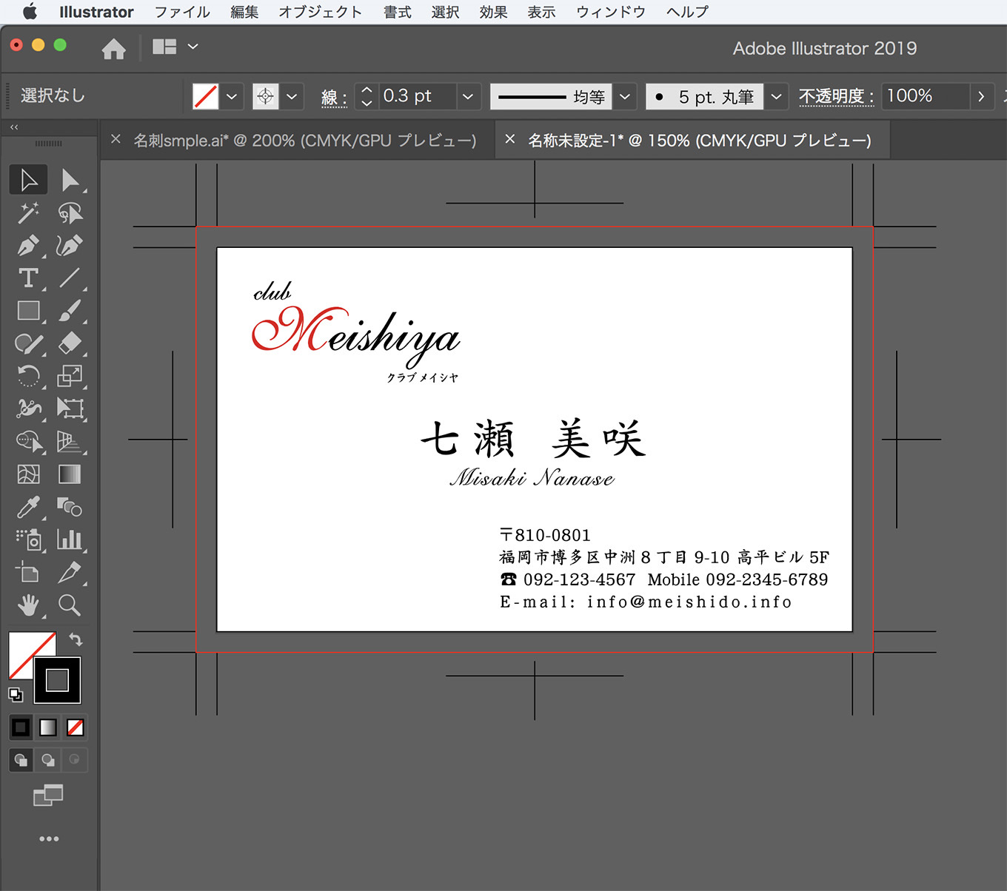The image size is (1007, 891).
Task: Expand opacity slider arrow
Action: coord(981,96)
